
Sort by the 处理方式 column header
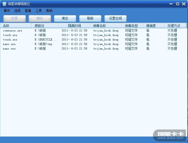(175, 26)
